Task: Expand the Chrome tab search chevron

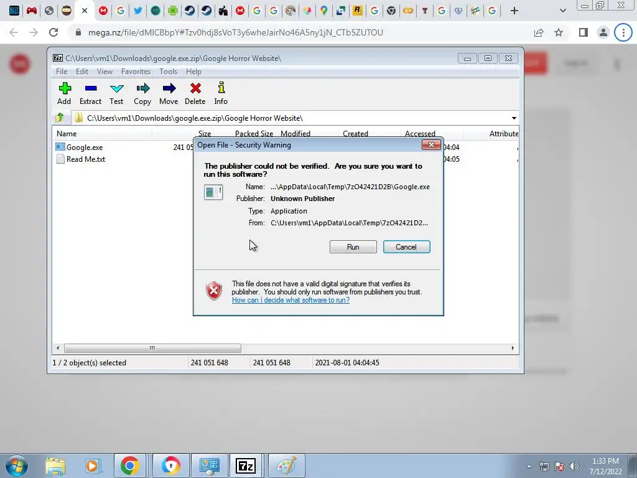Action: pos(562,11)
